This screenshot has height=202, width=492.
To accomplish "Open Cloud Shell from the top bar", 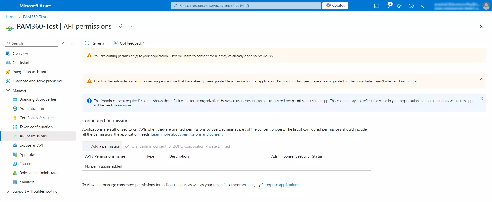I will tap(376, 6).
